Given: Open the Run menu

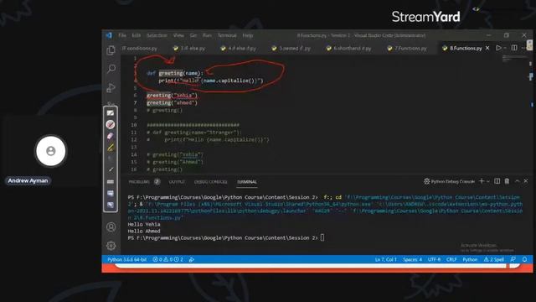Looking at the screenshot, I should pos(207,35).
